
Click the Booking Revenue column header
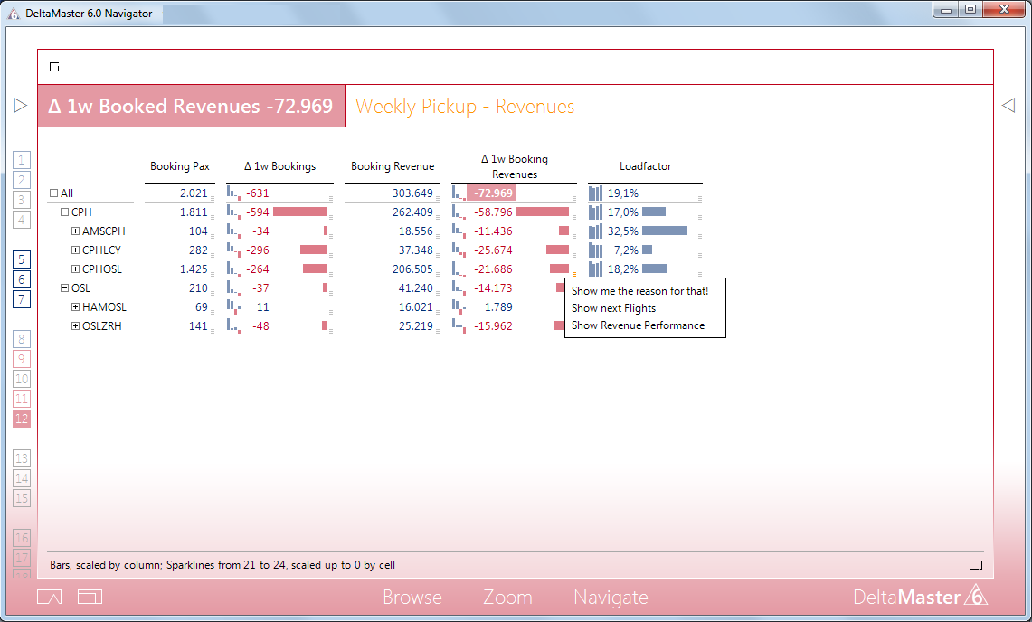click(393, 166)
